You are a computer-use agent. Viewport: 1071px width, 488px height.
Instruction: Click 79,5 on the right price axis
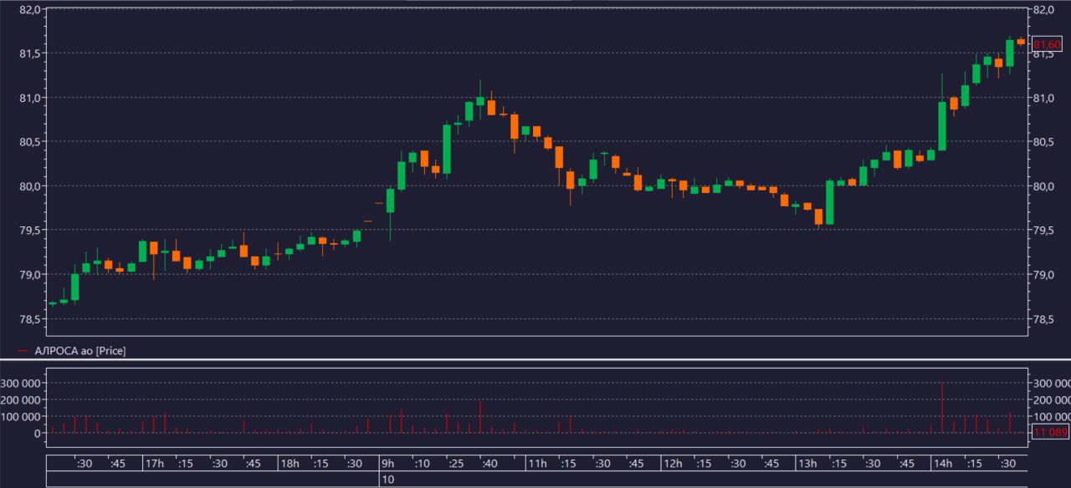coord(1044,231)
